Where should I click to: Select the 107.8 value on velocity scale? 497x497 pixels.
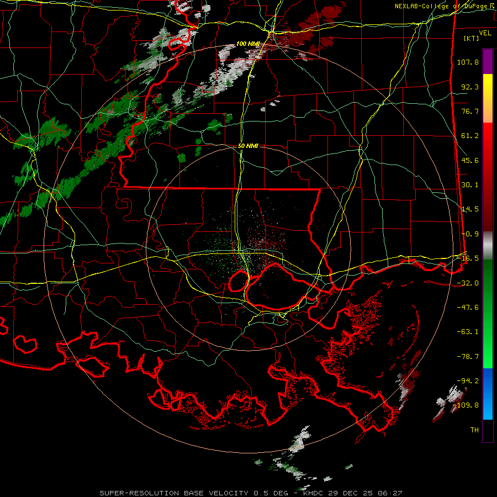[x=468, y=62]
